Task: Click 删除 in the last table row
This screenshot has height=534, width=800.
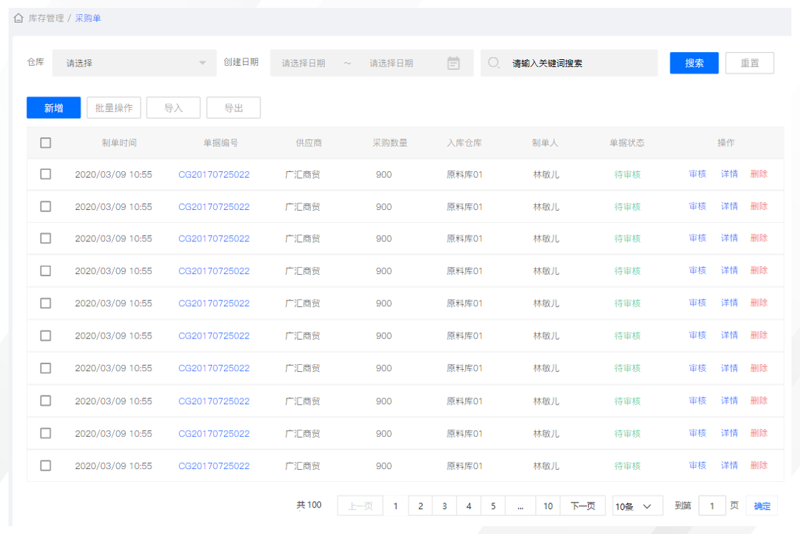Action: point(759,465)
